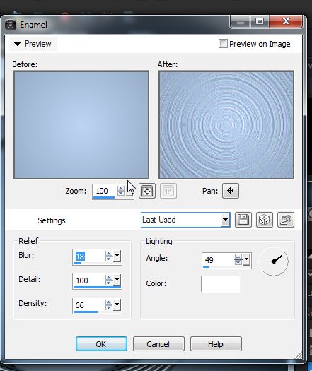Screen dimensions: 312x371
Task: Reset settings to default with arrow icon
Action: click(x=286, y=220)
